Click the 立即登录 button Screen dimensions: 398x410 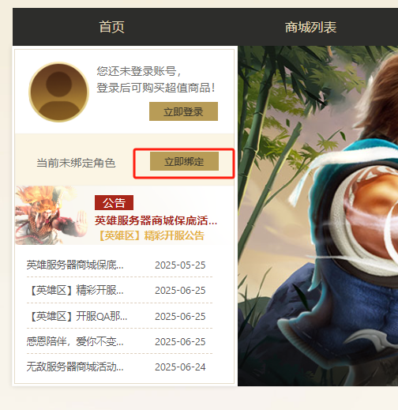click(183, 111)
